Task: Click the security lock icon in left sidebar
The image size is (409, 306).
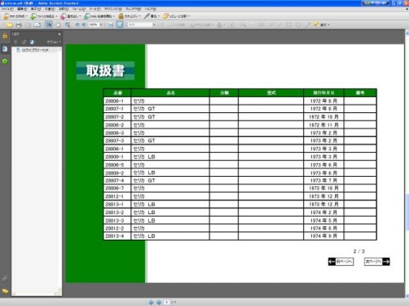Action: (x=5, y=36)
